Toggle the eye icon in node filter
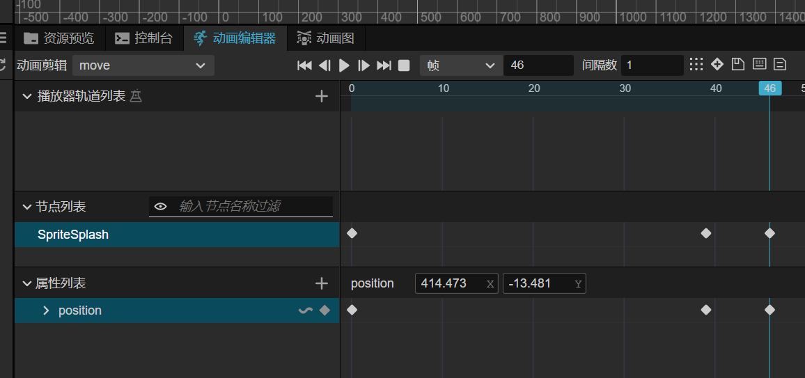This screenshot has width=805, height=378. pyautogui.click(x=161, y=207)
